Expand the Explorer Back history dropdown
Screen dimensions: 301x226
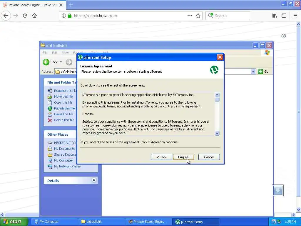61,62
